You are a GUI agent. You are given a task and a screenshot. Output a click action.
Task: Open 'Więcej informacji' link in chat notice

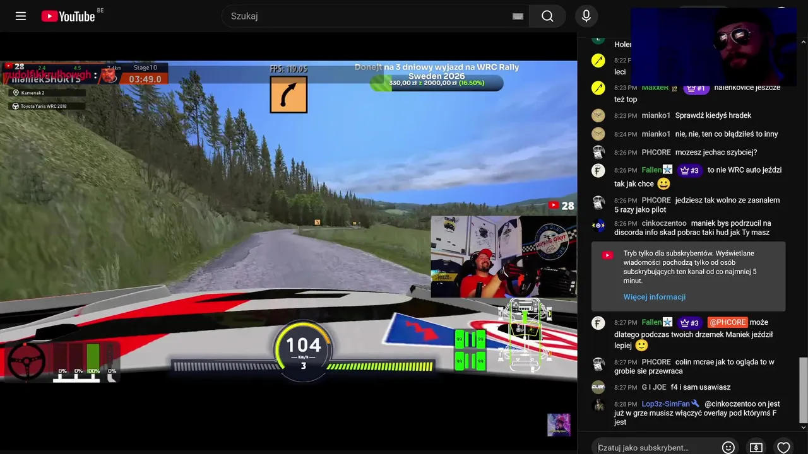click(655, 297)
